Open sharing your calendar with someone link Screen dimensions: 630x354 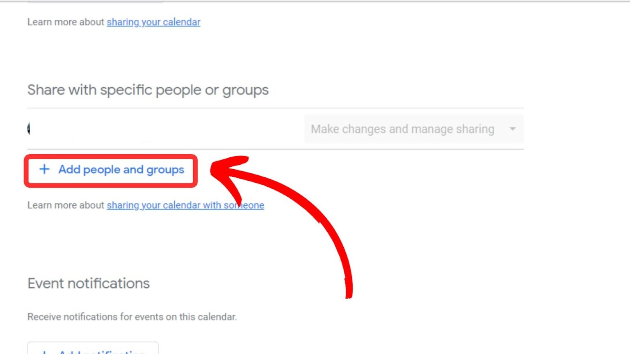coord(185,205)
